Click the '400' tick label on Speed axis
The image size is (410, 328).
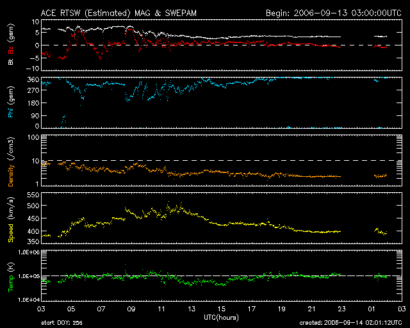point(33,231)
